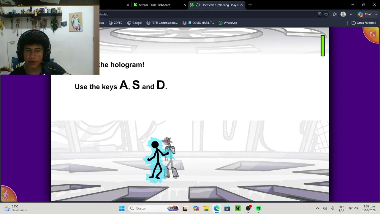Image resolution: width=380 pixels, height=214 pixels.
Task: Add this page to favorites with star icon
Action: (x=326, y=14)
